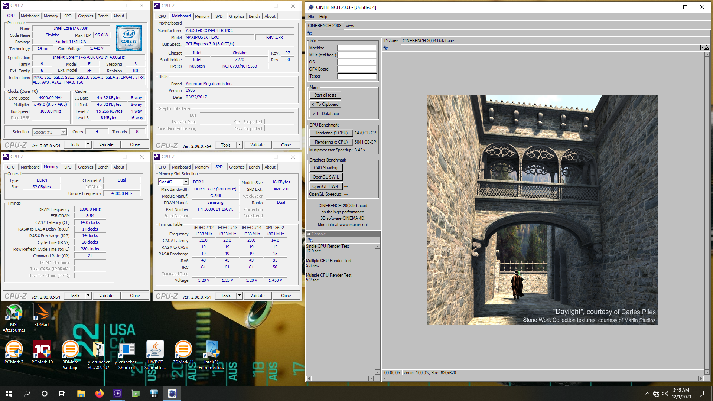Run the OpenGL SW-L test
Image resolution: width=713 pixels, height=401 pixels.
pyautogui.click(x=325, y=177)
